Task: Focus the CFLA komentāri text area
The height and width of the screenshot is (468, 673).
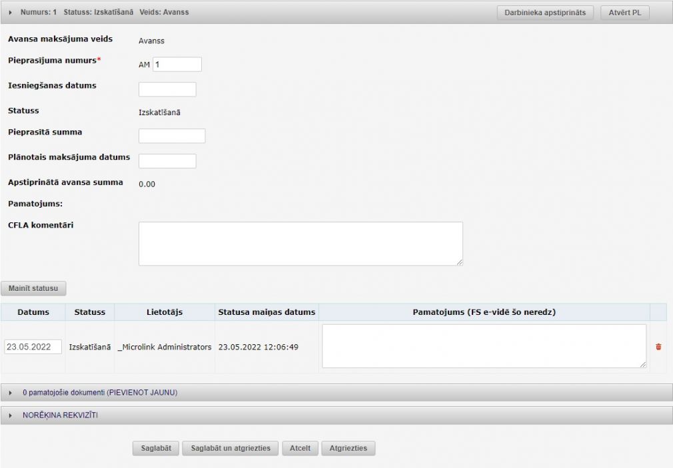Action: click(x=300, y=244)
